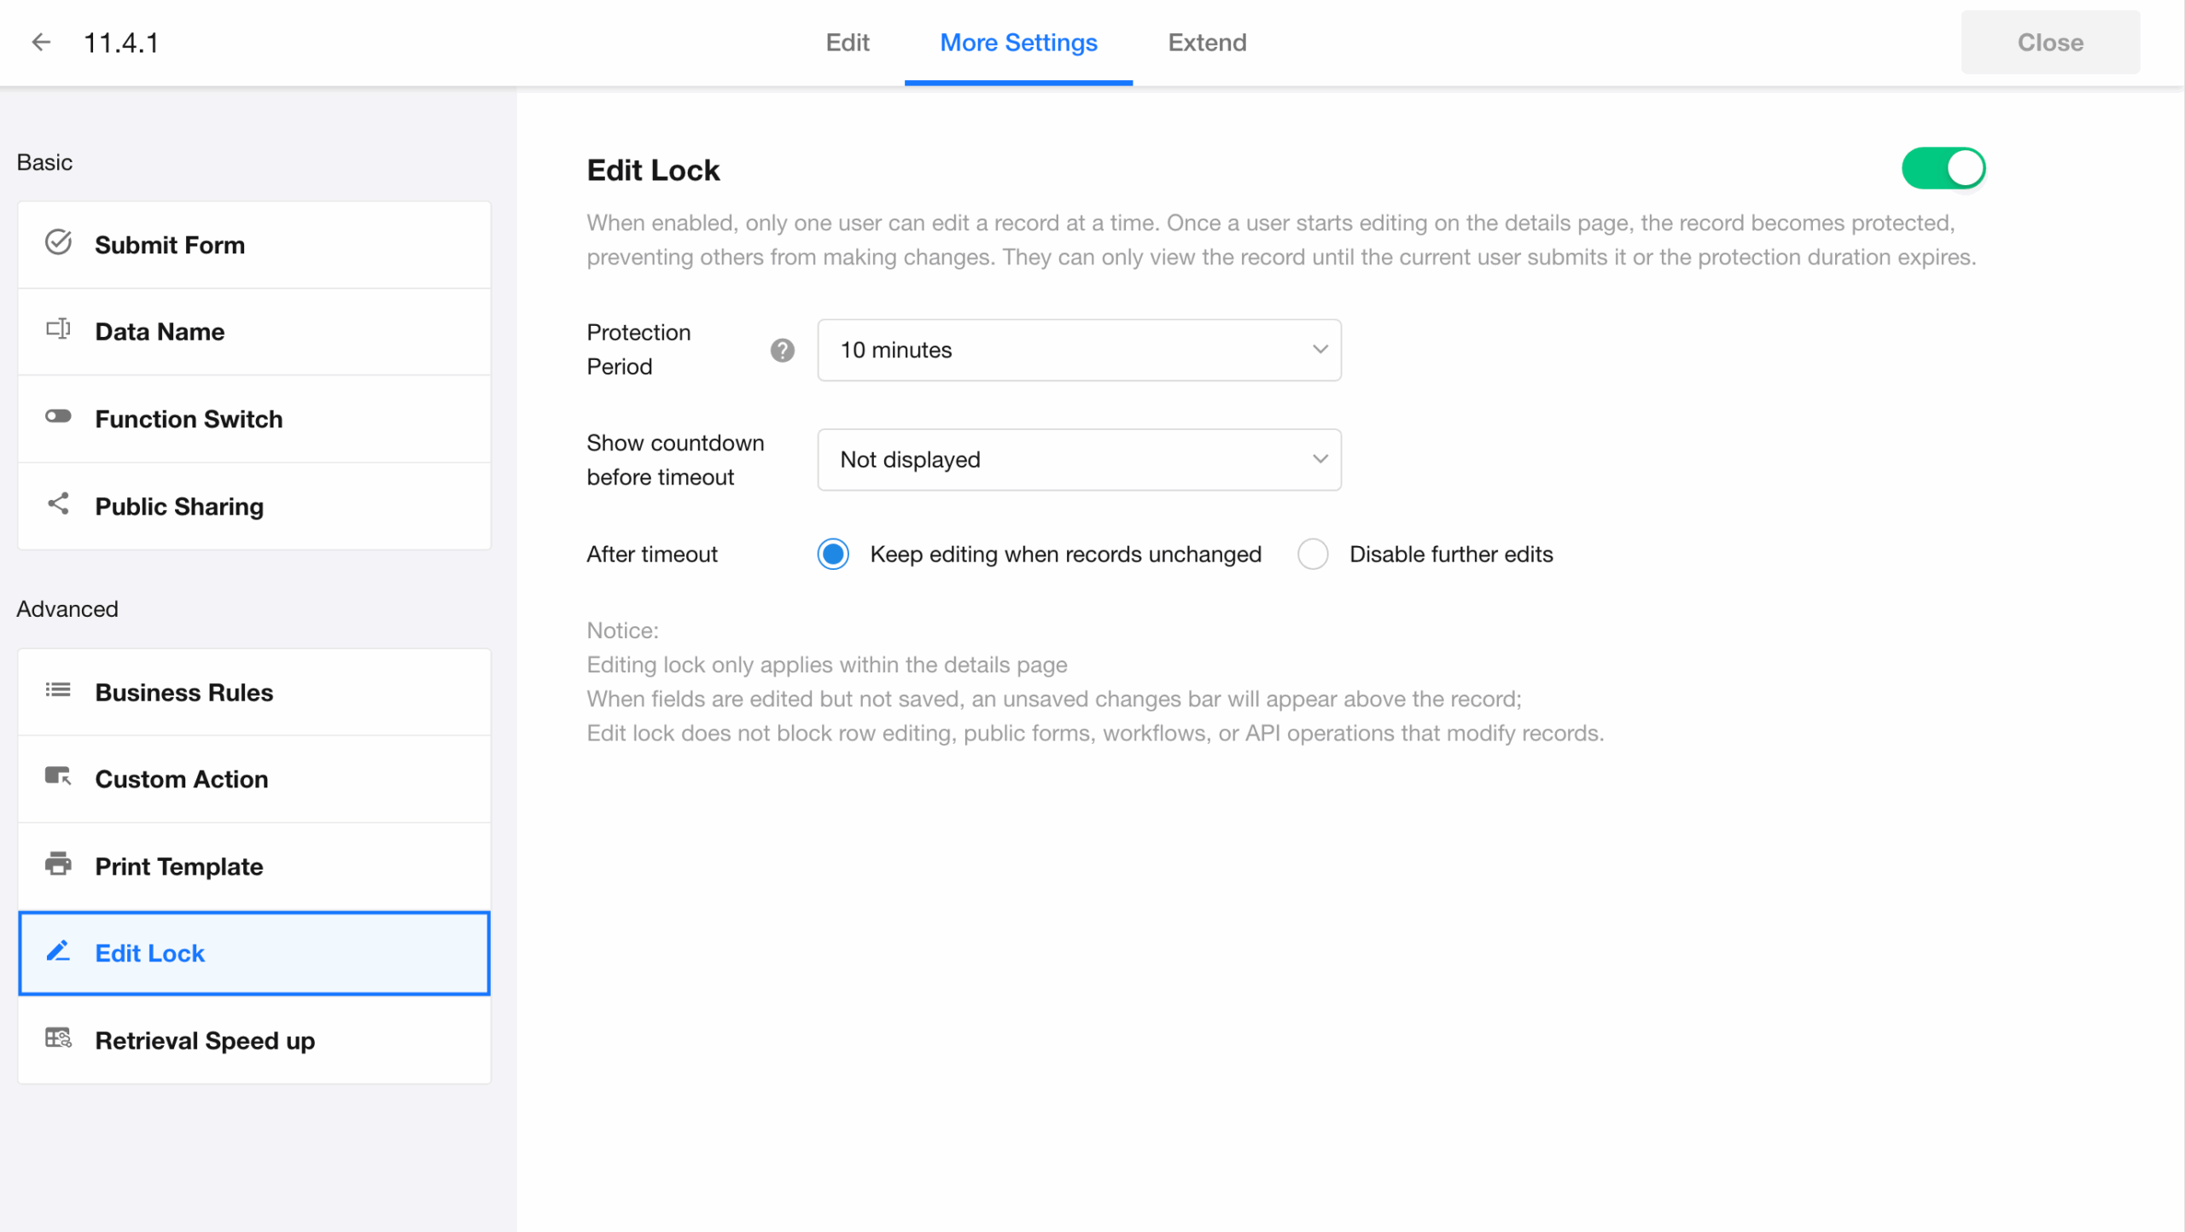Open Business Rules settings
Screen dimensions: 2185x1232
point(254,692)
